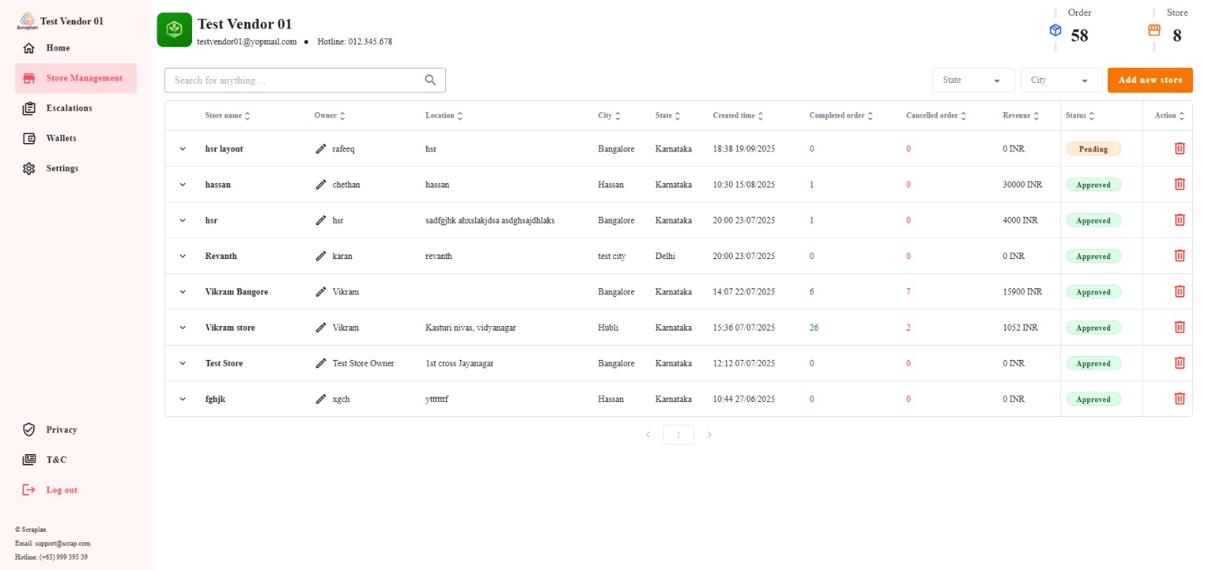The width and height of the screenshot is (1205, 570).
Task: Edit owner rafeeq with pencil icon
Action: [x=321, y=149]
